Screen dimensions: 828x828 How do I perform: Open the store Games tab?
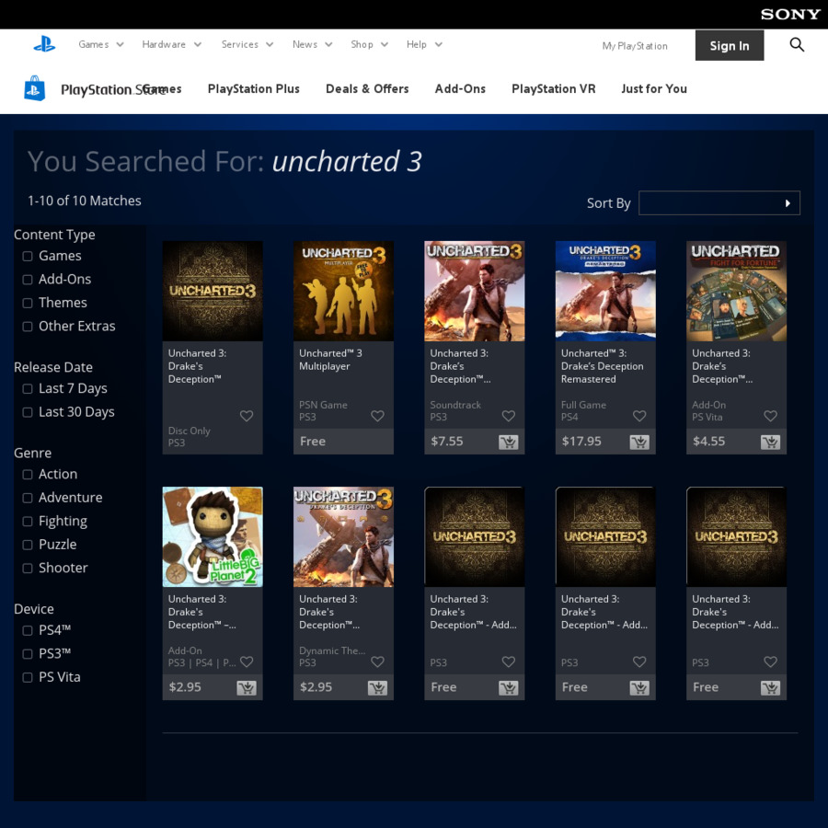pyautogui.click(x=163, y=88)
